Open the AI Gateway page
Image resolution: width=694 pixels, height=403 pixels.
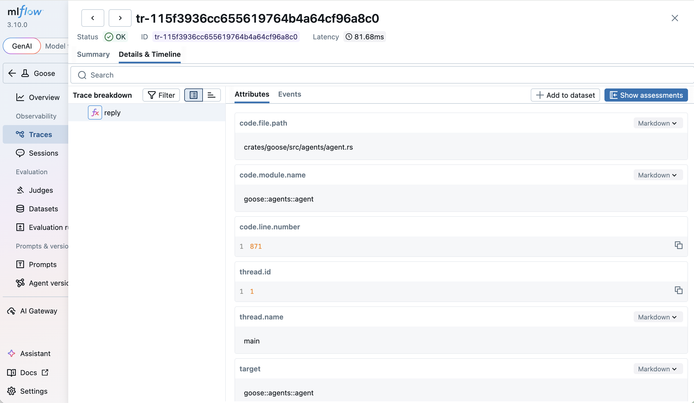tap(39, 311)
